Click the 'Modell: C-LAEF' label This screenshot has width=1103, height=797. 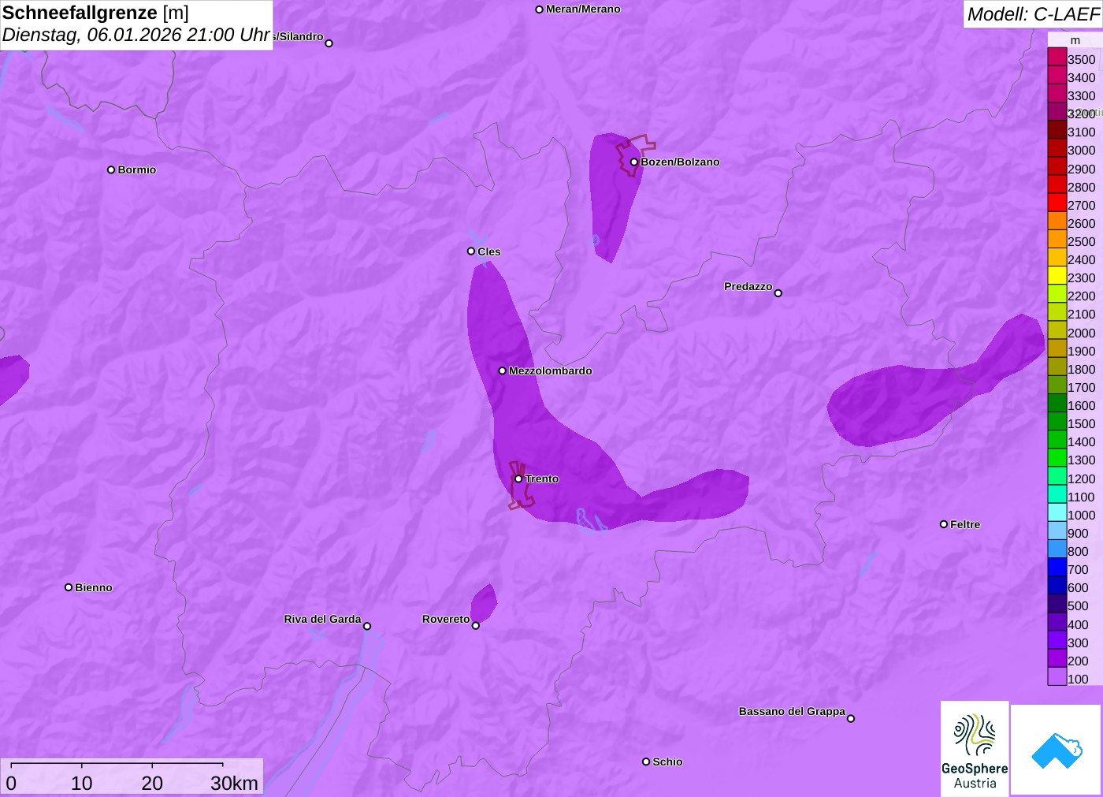pyautogui.click(x=1033, y=14)
